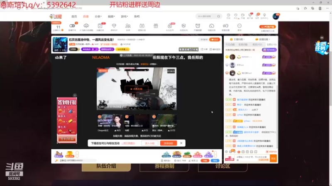Click the Douyu logo in the header

click(x=56, y=16)
